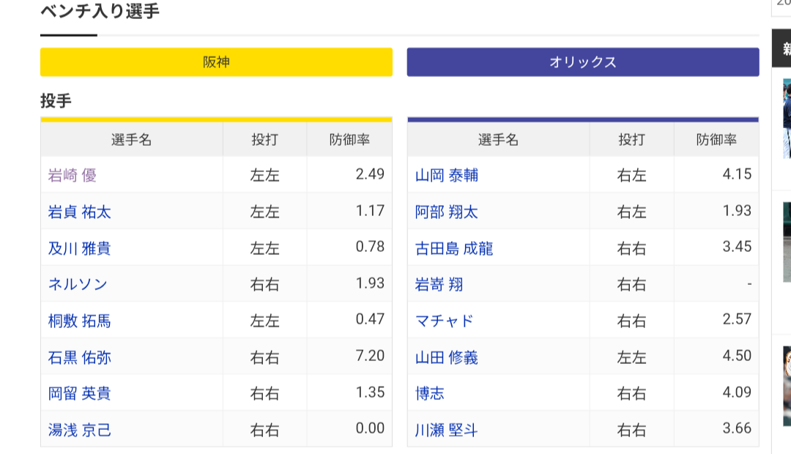Viewport: 791px width, 454px height.
Task: Click マチャド player link
Action: coord(444,321)
